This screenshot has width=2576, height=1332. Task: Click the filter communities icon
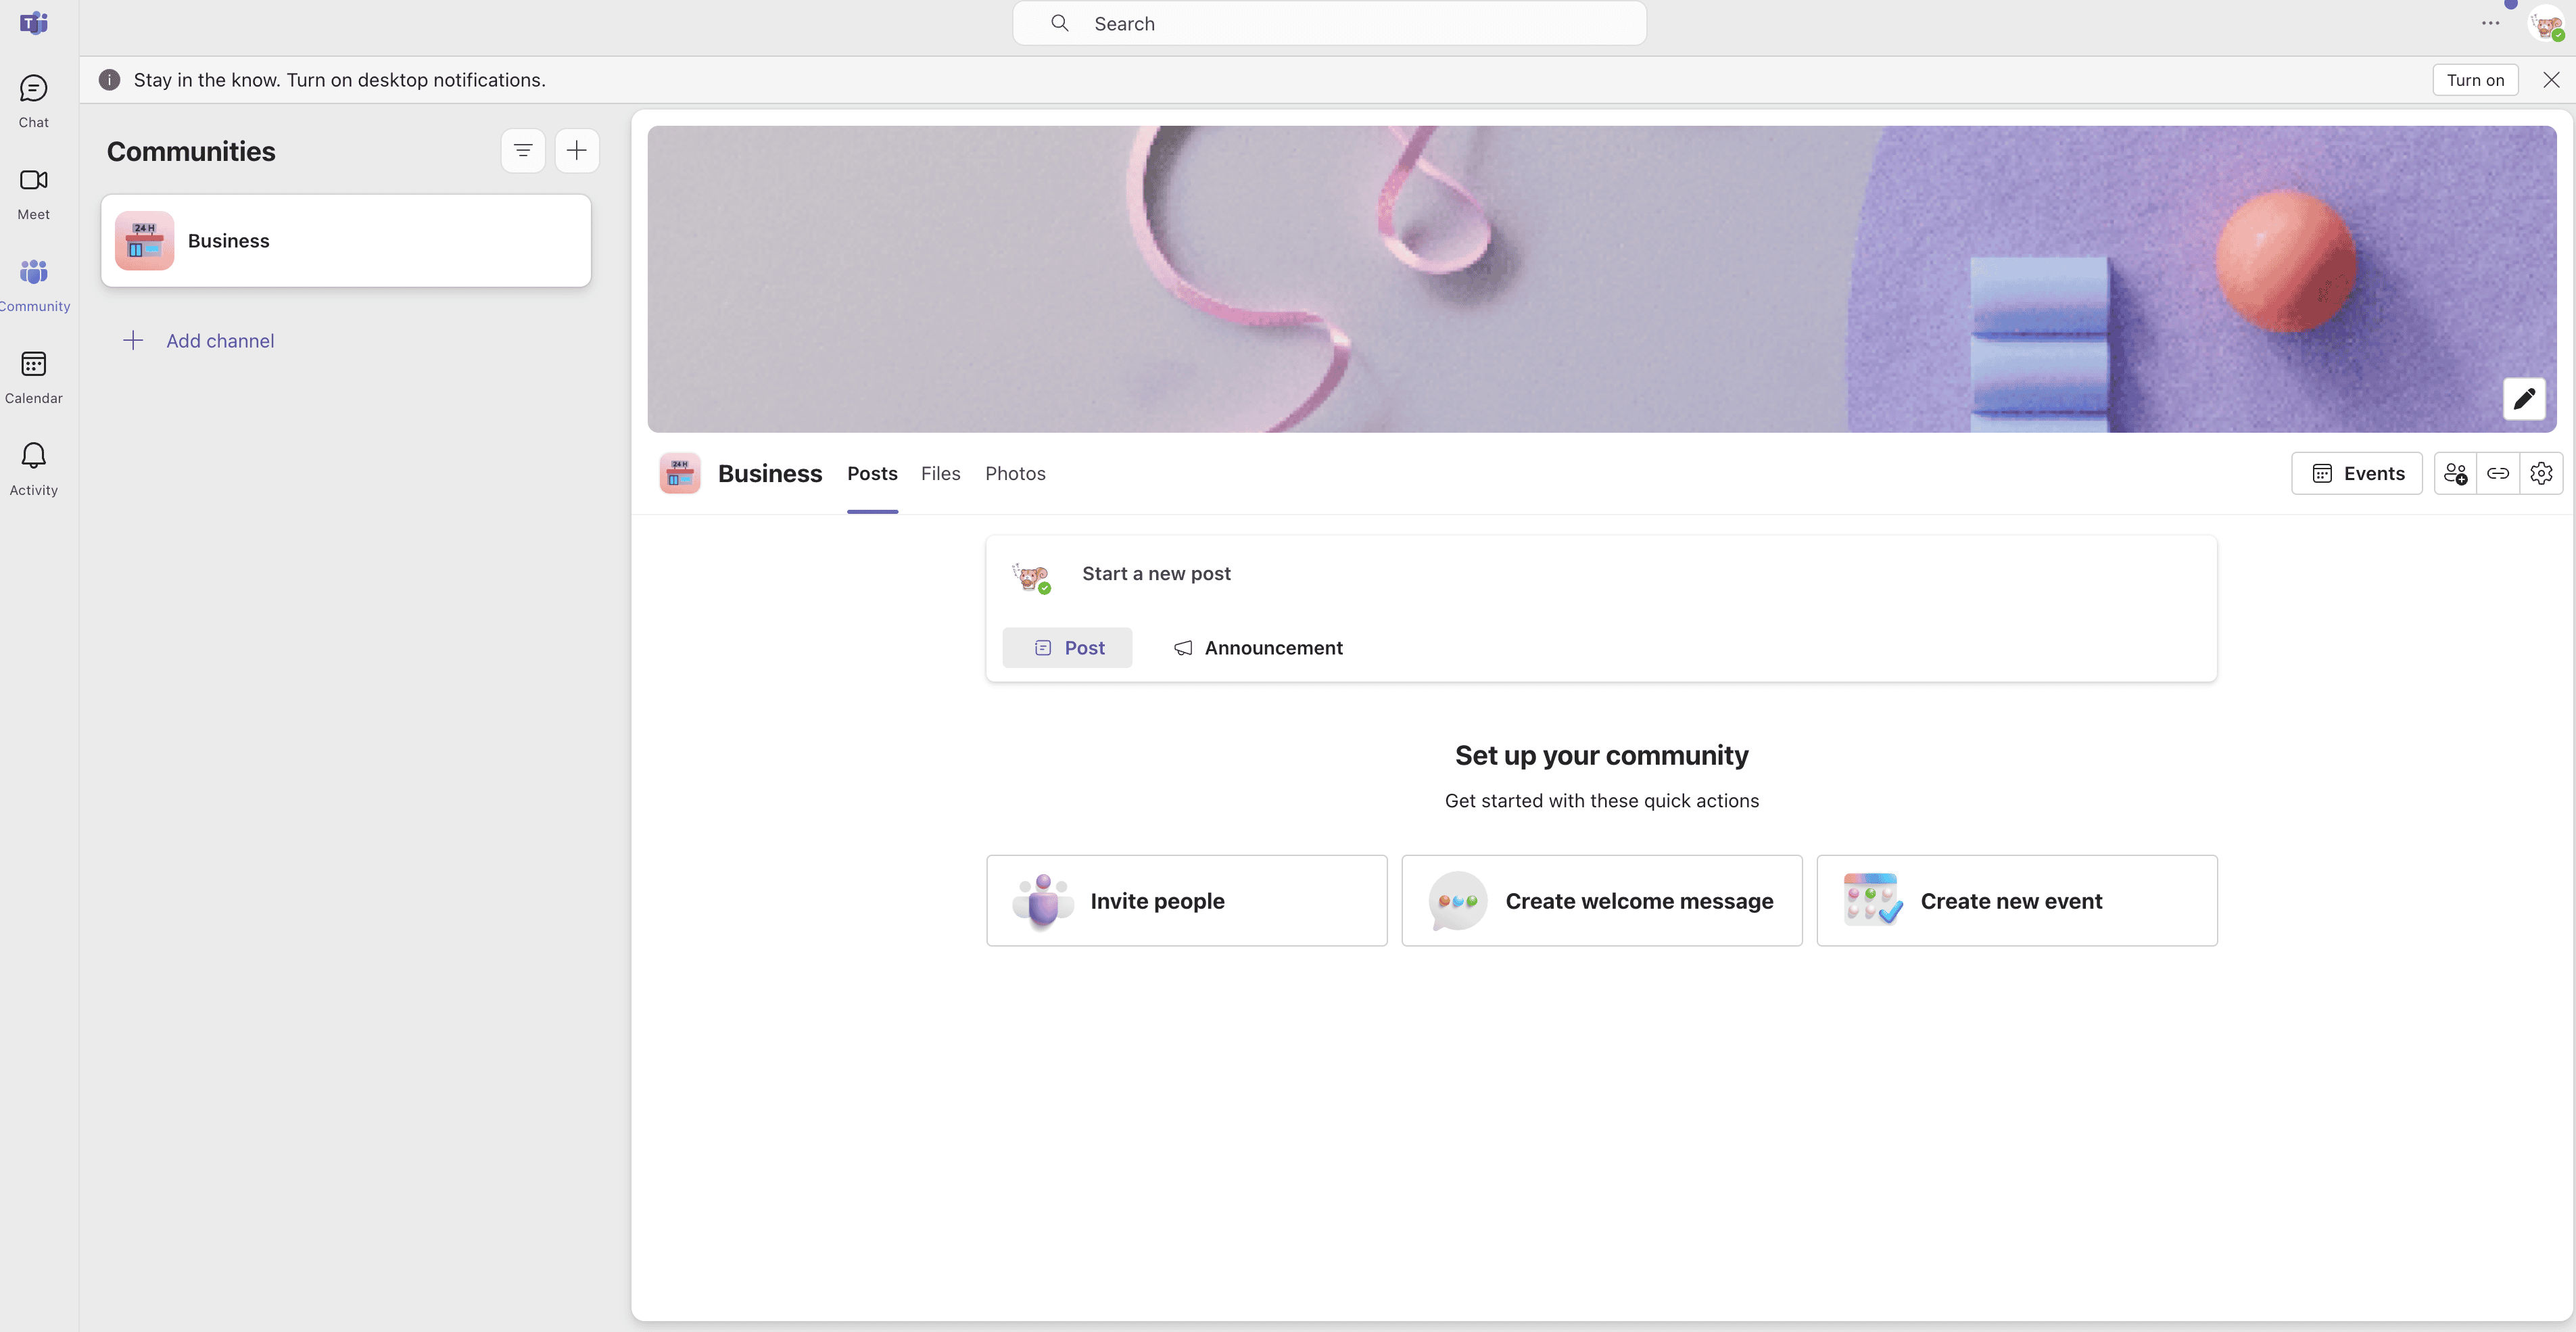pyautogui.click(x=522, y=151)
